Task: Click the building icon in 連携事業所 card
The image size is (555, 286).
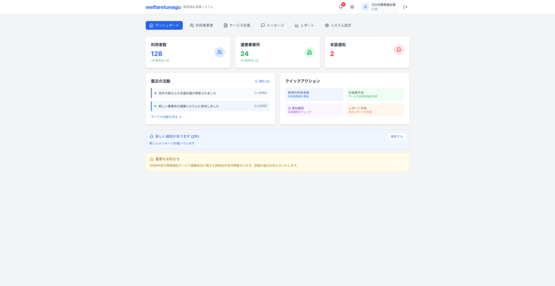Action: 309,52
